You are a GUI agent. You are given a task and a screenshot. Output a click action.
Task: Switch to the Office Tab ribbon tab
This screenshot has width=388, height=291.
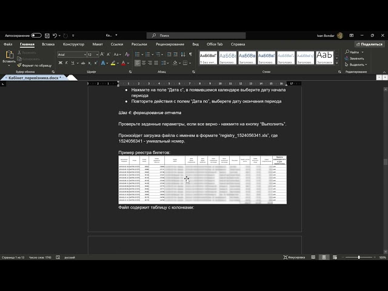click(215, 44)
